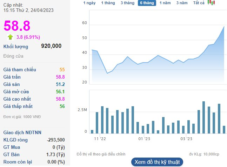The height and width of the screenshot is (167, 227).
Task: Click the Khối lượng label
Action: (16, 46)
